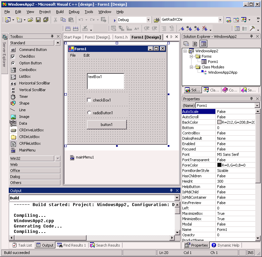The height and width of the screenshot is (257, 262).
Task: Open the Tools menu
Action: [89, 12]
